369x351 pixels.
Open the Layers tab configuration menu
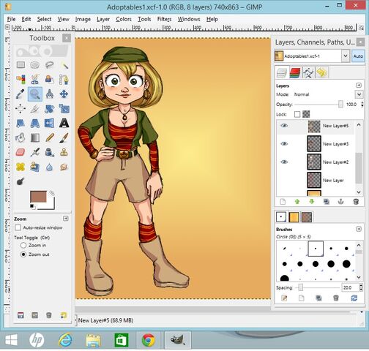point(358,85)
